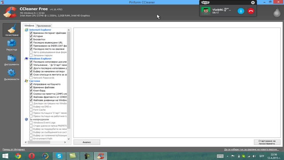Image resolution: width=284 pixels, height=160 pixels.
Task: Click the list scroll down arrow
Action: [x=69, y=139]
